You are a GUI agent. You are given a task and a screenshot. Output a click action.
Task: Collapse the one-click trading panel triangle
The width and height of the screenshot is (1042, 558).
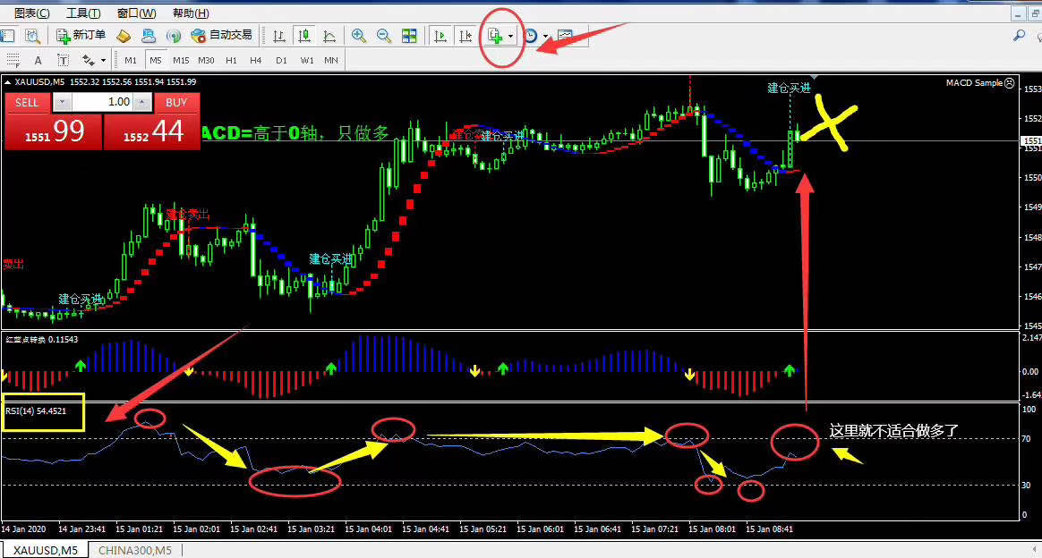coord(7,82)
